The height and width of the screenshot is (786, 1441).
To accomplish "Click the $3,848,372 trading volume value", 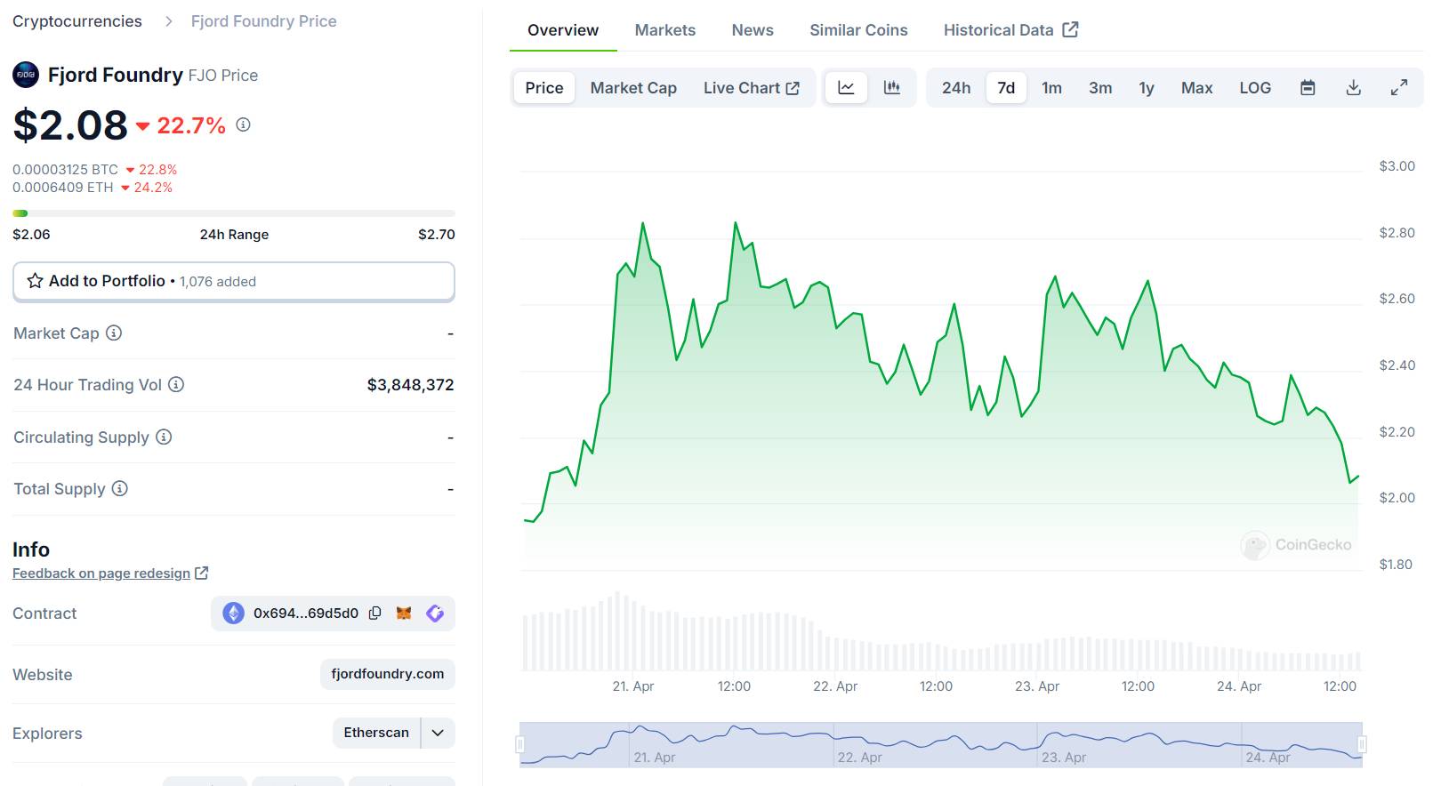I will tap(410, 385).
